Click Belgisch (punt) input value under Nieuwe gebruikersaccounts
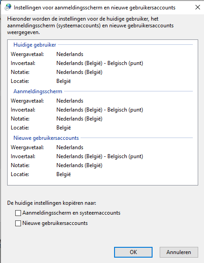The image size is (204, 263). (125, 156)
